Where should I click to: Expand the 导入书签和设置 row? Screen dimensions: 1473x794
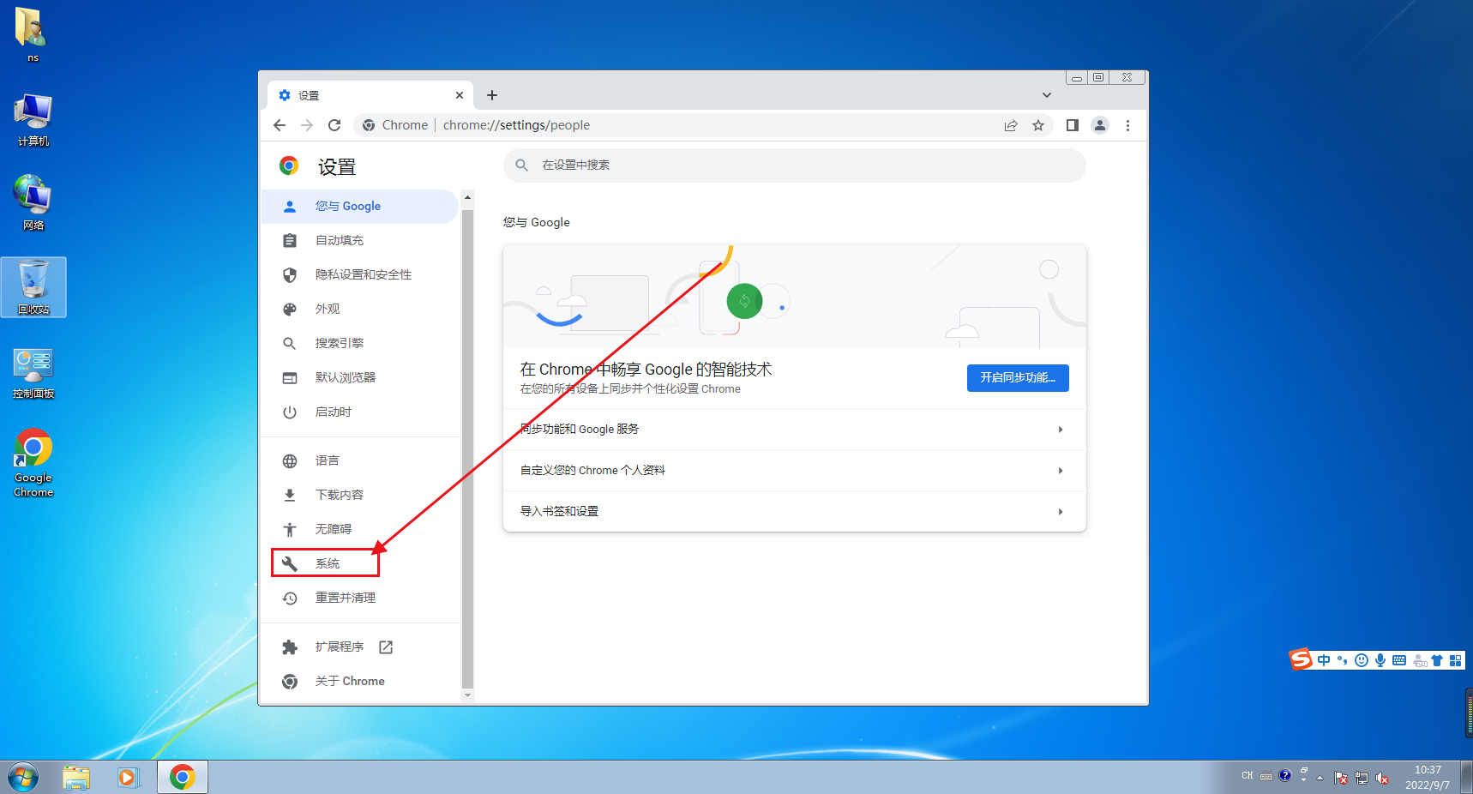tap(795, 511)
